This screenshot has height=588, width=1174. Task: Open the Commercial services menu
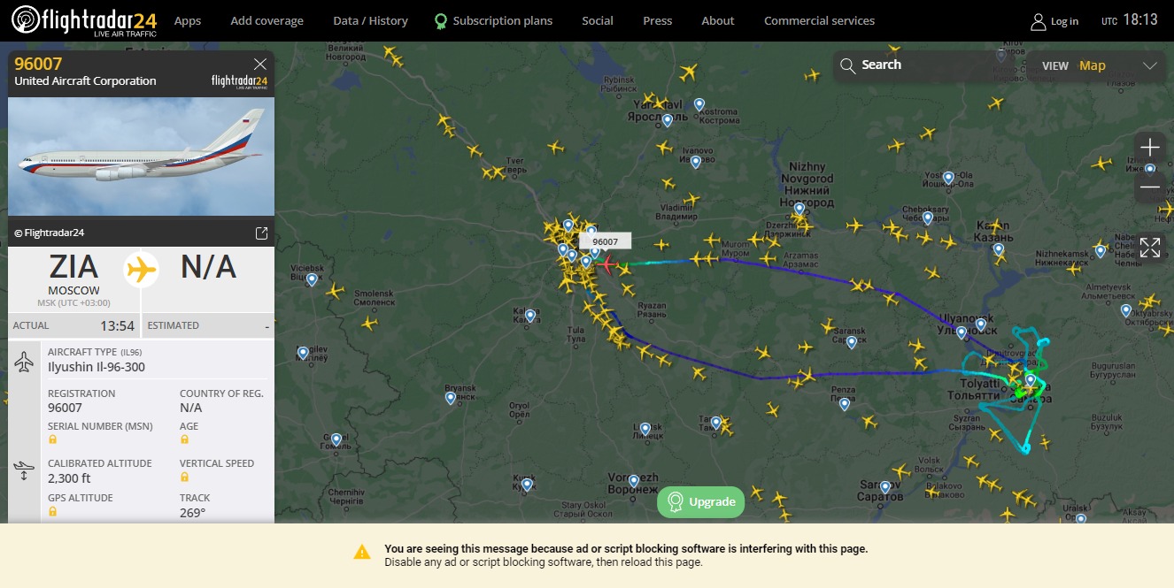819,20
